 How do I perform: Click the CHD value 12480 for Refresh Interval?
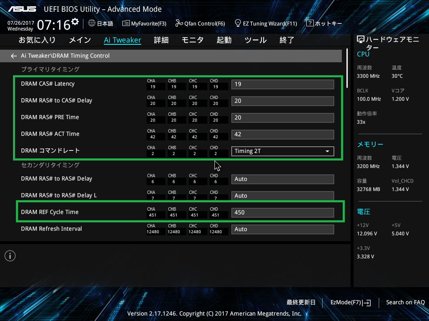216,232
